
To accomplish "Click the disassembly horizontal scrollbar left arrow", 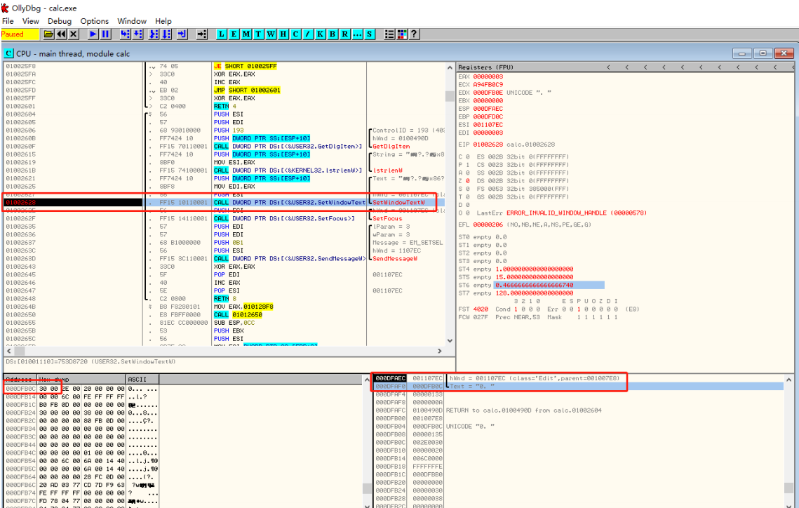I will pos(8,351).
